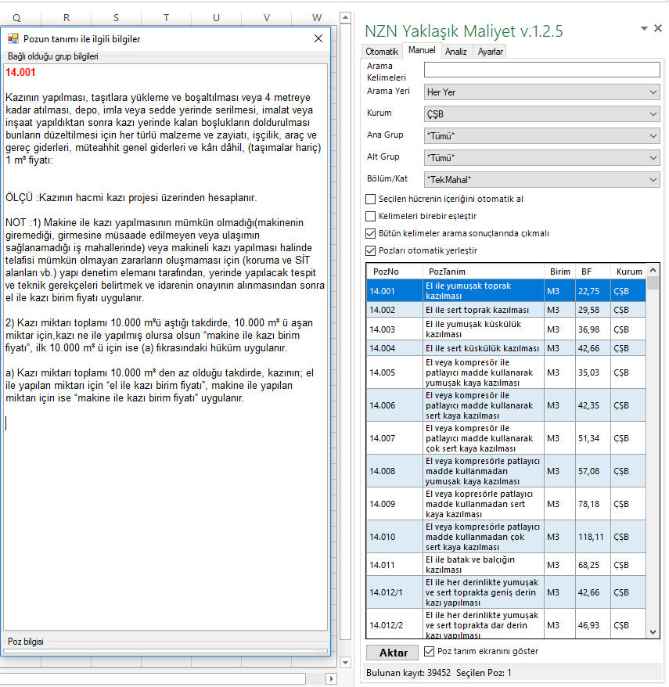Image resolution: width=669 pixels, height=687 pixels.
Task: Click the Arama Kelimeleri search field
Action: (541, 70)
